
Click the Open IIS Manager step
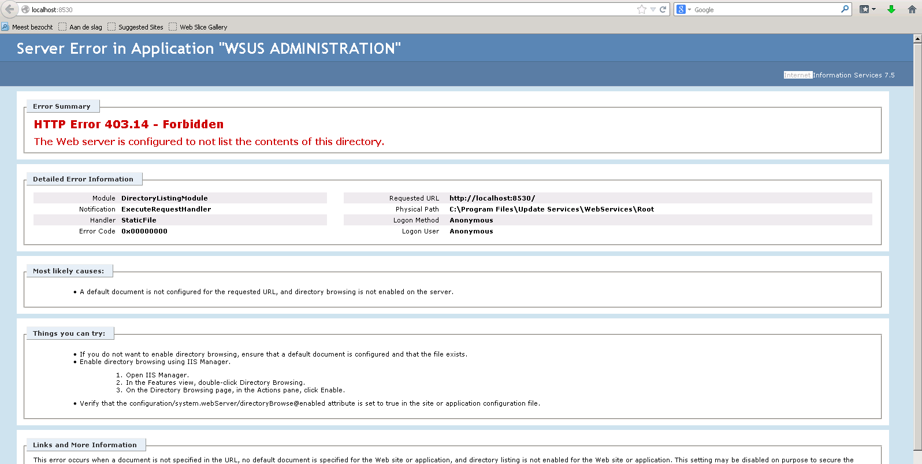pyautogui.click(x=158, y=375)
